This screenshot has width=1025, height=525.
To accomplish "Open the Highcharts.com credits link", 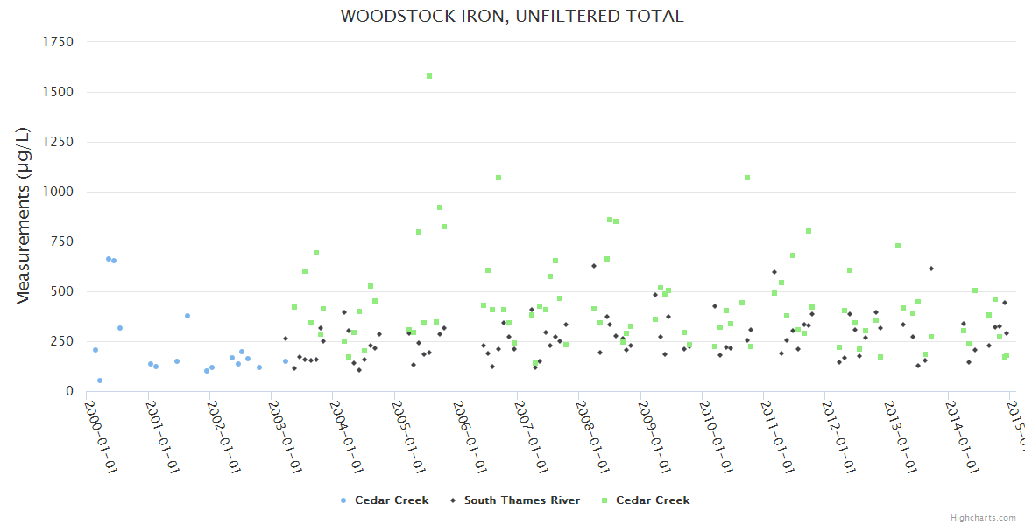I will [983, 518].
